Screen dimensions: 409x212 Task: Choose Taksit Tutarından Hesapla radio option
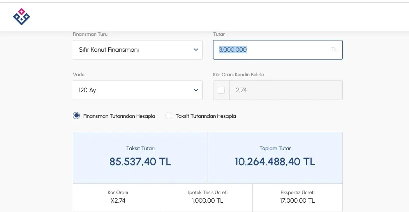coord(169,116)
